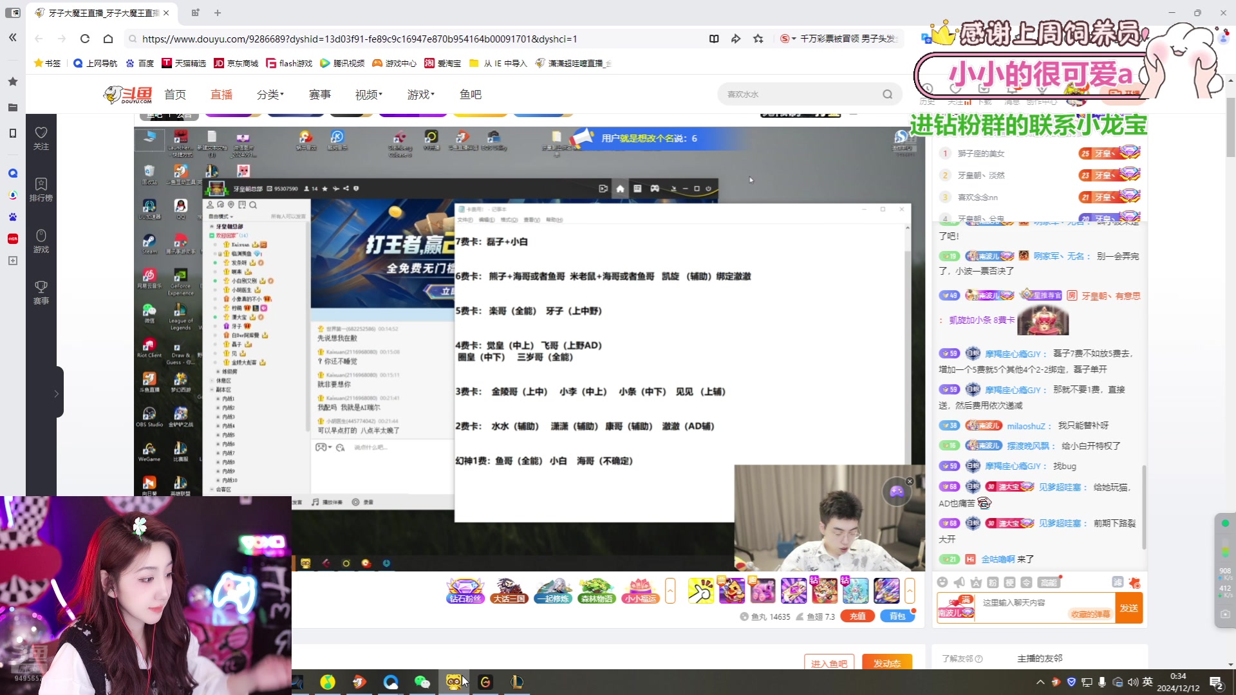1236x695 pixels.
Task: Toggle the 粉 fan badge chat option
Action: (993, 582)
